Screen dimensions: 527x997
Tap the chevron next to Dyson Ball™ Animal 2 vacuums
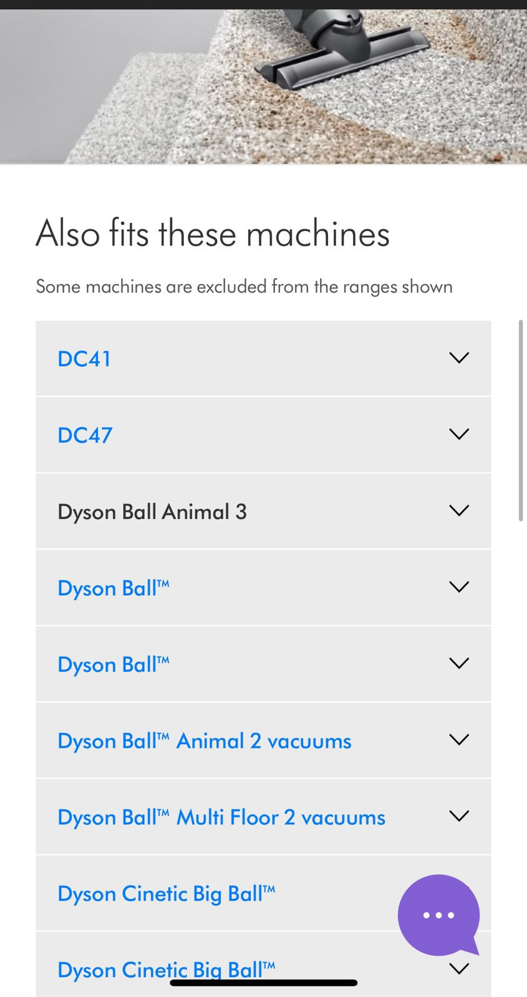point(459,740)
